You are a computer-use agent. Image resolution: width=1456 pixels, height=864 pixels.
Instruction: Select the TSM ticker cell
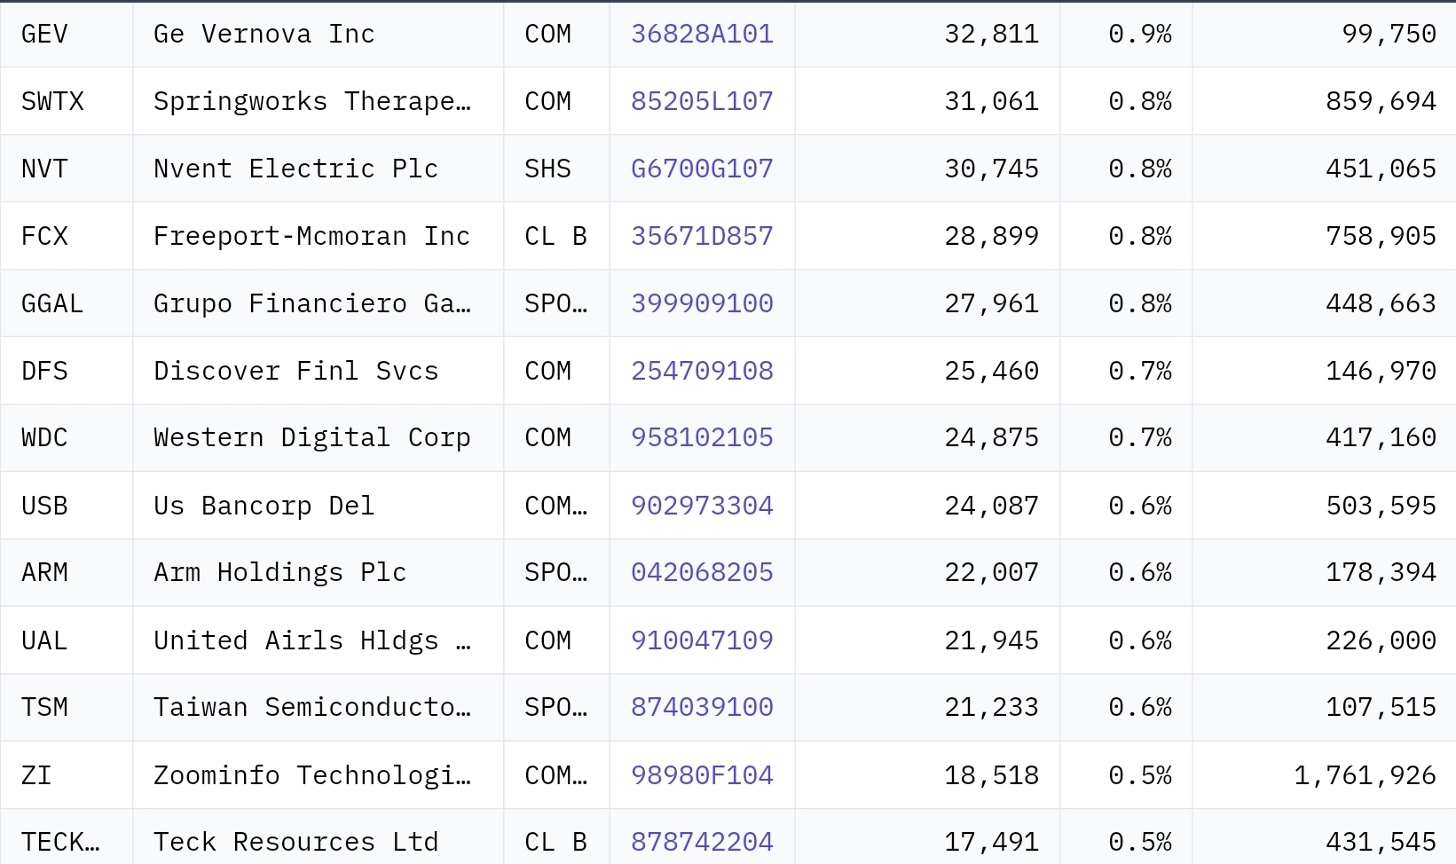coord(67,707)
